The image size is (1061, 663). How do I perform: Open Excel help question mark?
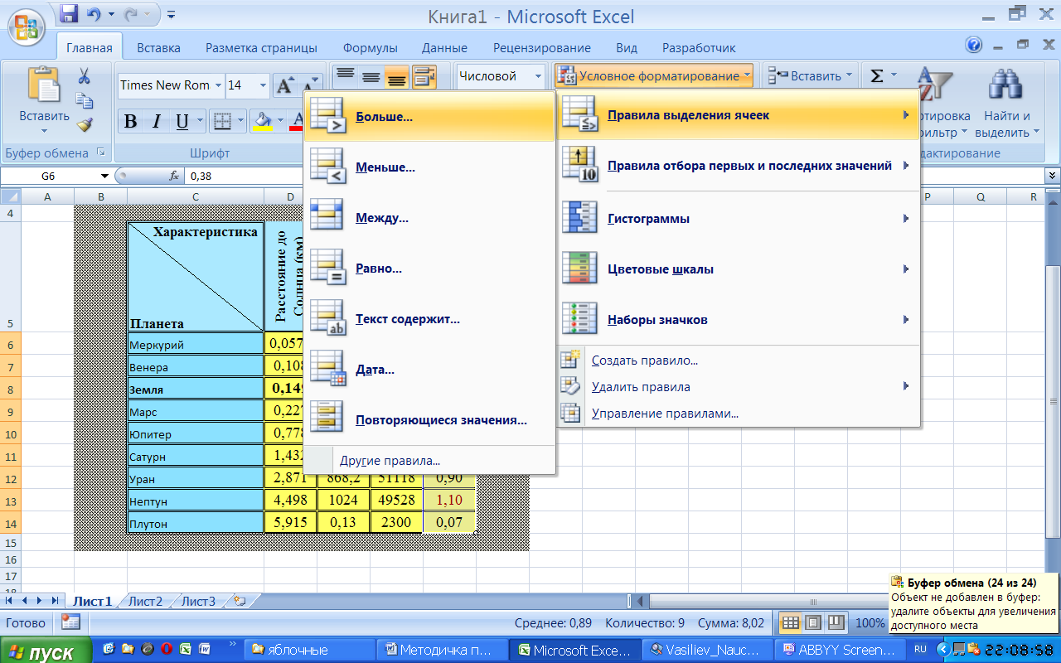pyautogui.click(x=975, y=46)
